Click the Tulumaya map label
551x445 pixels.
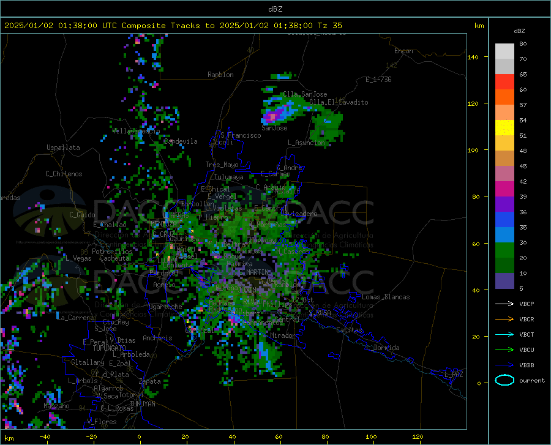pyautogui.click(x=229, y=177)
